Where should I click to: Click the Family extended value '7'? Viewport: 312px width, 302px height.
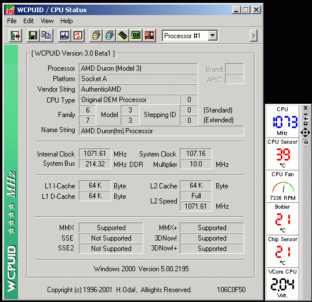tap(88, 121)
